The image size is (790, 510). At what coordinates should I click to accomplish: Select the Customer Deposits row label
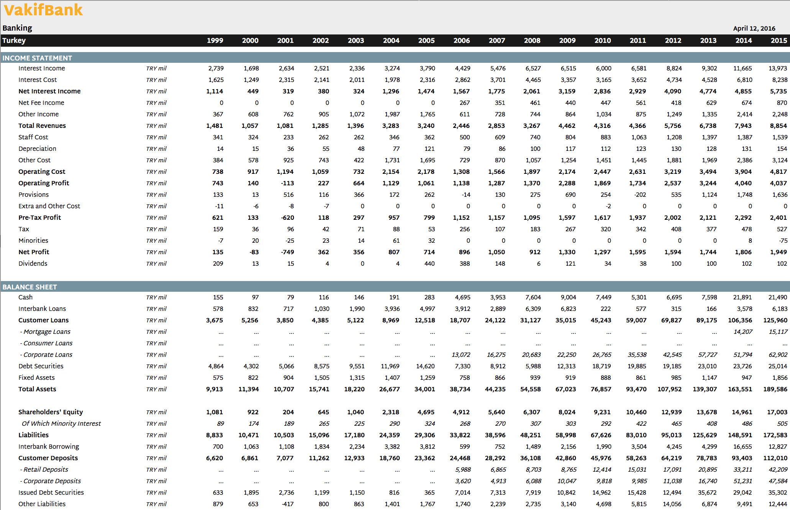pos(48,458)
